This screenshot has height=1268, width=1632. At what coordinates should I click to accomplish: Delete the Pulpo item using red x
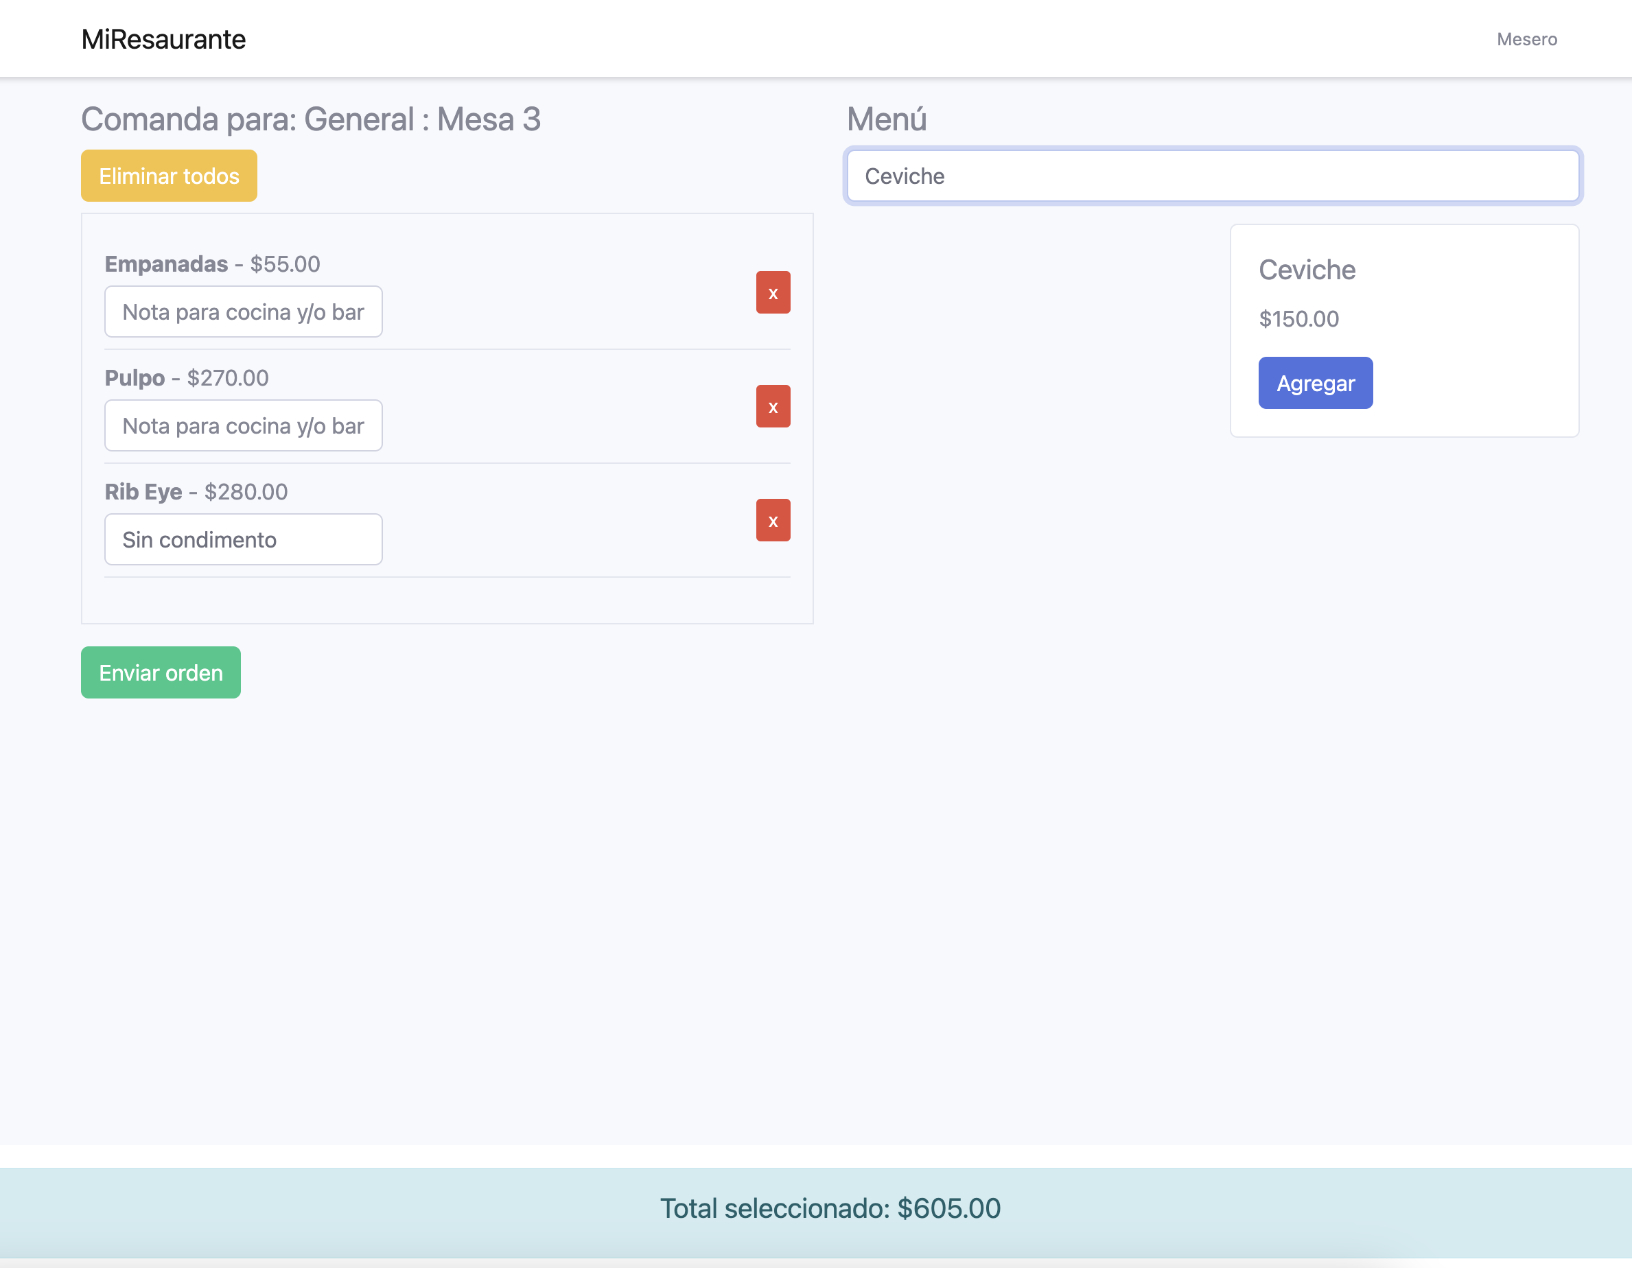pyautogui.click(x=773, y=406)
